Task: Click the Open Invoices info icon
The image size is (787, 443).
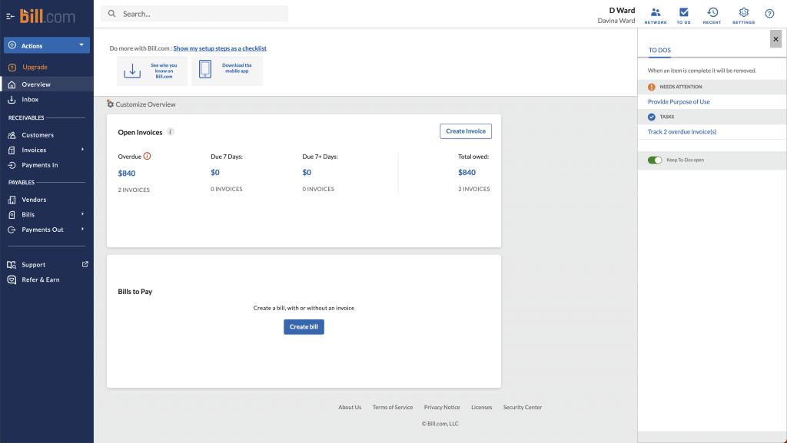Action: pyautogui.click(x=171, y=132)
